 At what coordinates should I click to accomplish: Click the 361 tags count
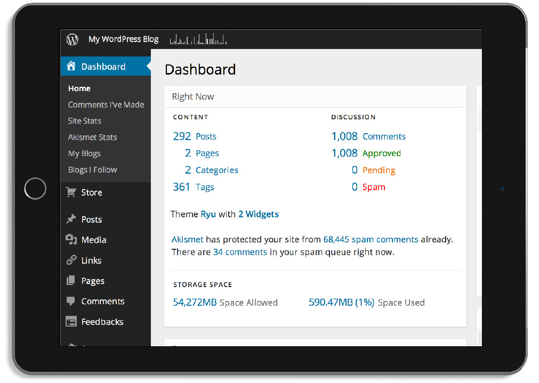[x=181, y=187]
